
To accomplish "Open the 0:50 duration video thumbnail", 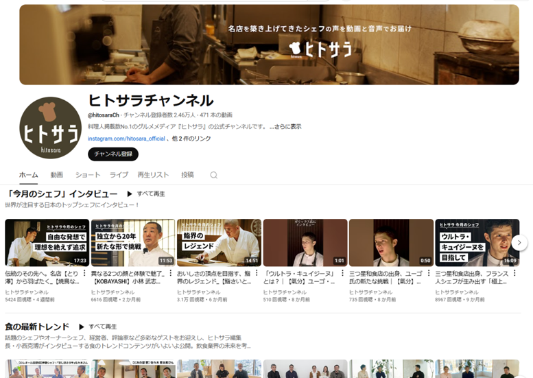I will pyautogui.click(x=391, y=243).
